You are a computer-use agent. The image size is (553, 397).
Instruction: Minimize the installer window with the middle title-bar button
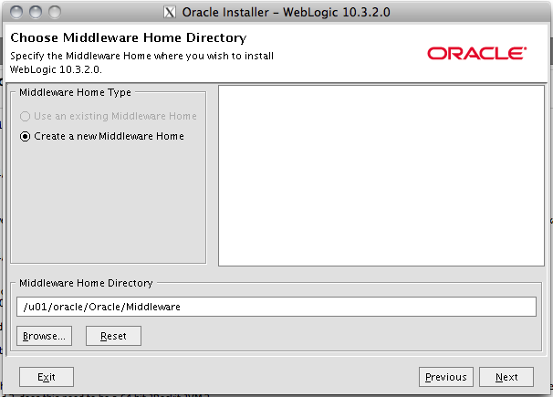coord(36,13)
